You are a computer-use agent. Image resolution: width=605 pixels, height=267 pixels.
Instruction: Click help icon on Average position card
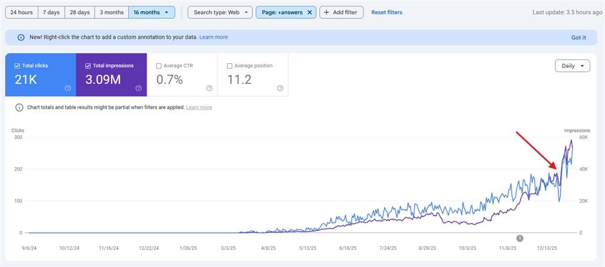(280, 88)
